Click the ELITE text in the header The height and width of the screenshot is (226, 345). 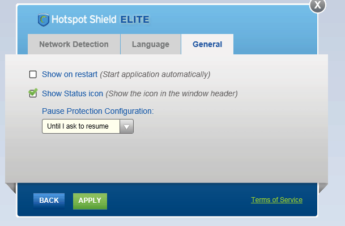(x=135, y=20)
